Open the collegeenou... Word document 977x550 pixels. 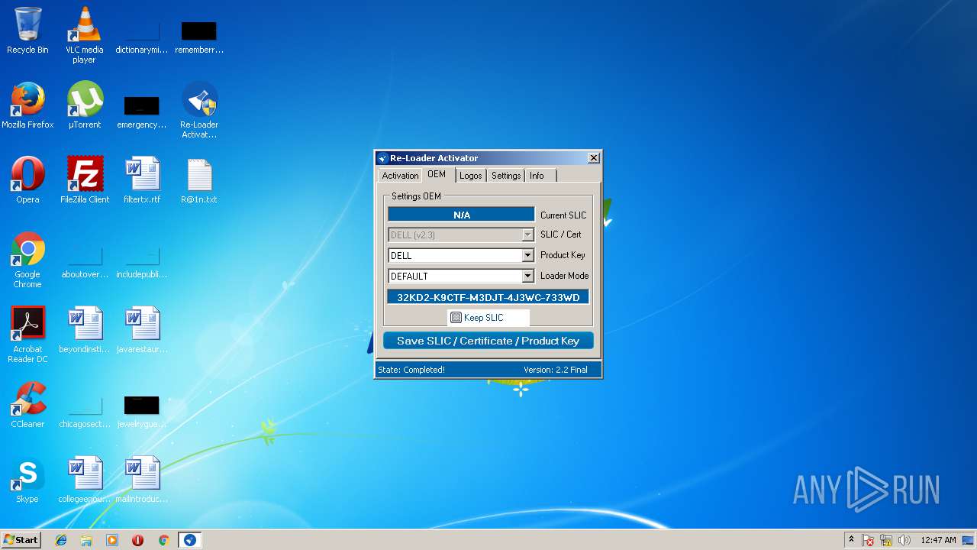point(85,480)
